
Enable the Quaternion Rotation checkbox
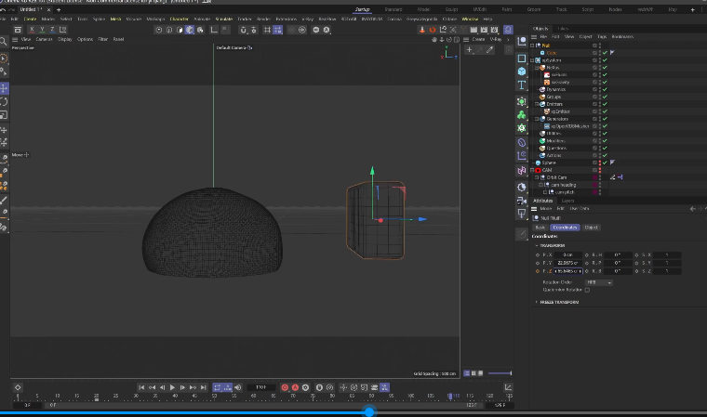pyautogui.click(x=587, y=290)
